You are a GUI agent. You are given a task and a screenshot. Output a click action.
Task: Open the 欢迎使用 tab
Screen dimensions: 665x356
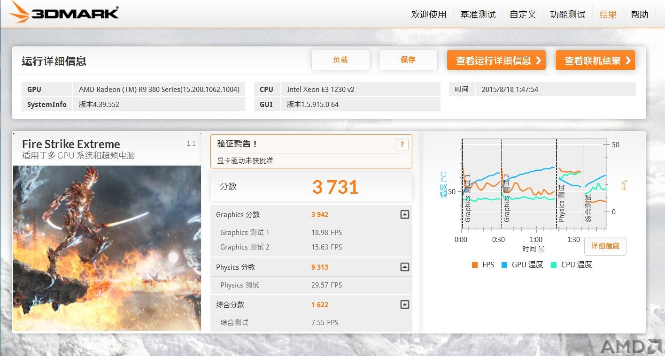[x=429, y=15]
